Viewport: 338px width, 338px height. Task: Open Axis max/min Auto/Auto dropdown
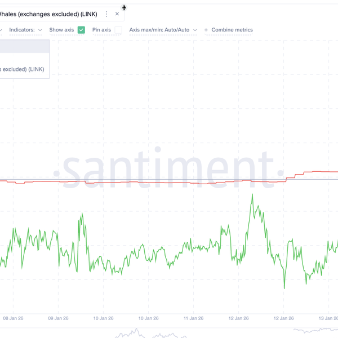click(x=163, y=30)
